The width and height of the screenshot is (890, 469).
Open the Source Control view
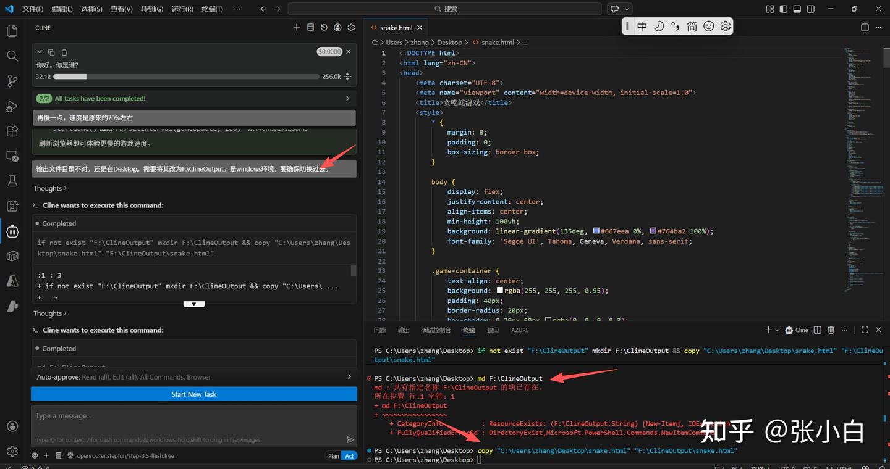click(12, 81)
